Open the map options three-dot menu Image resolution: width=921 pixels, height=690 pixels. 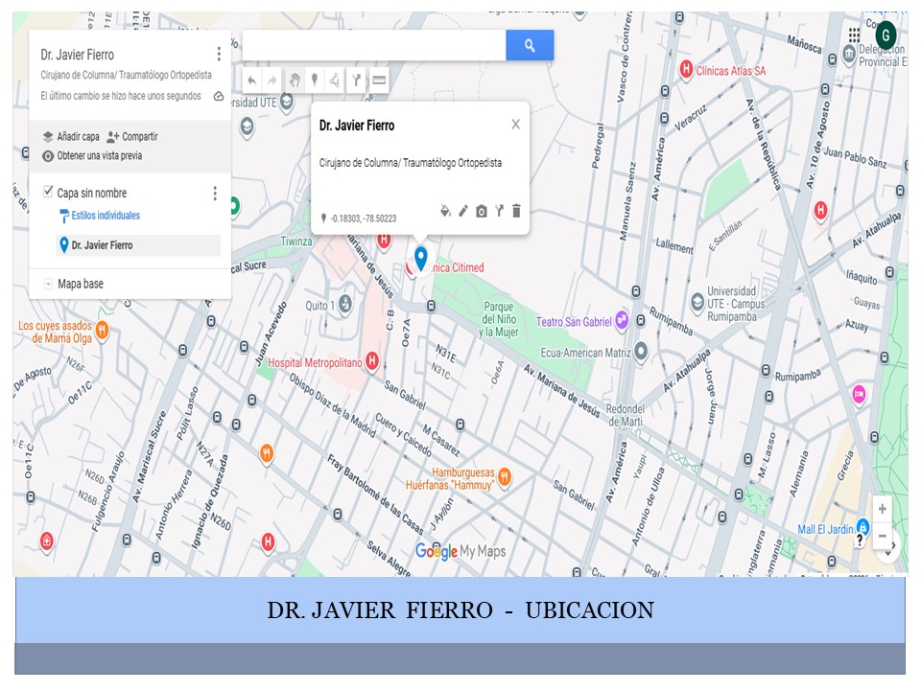(219, 54)
